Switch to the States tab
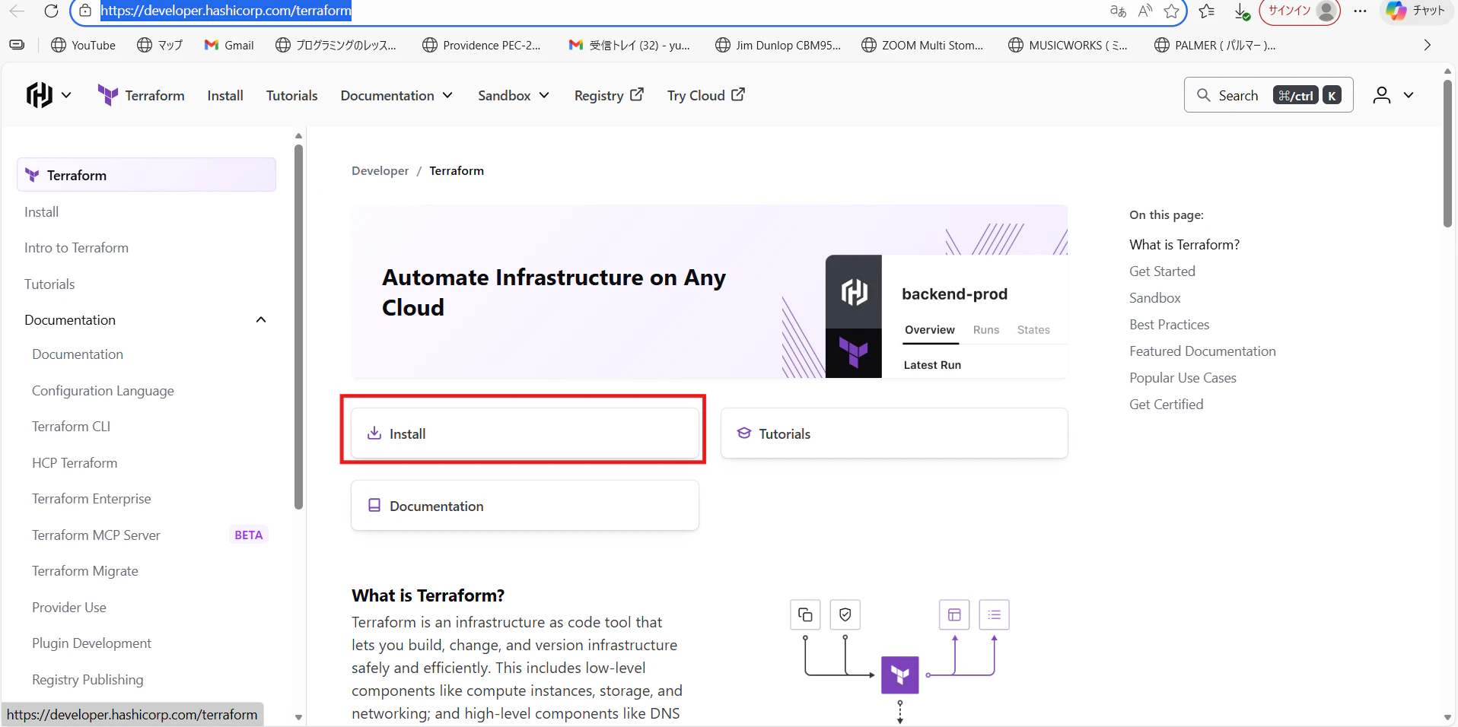 tap(1033, 329)
